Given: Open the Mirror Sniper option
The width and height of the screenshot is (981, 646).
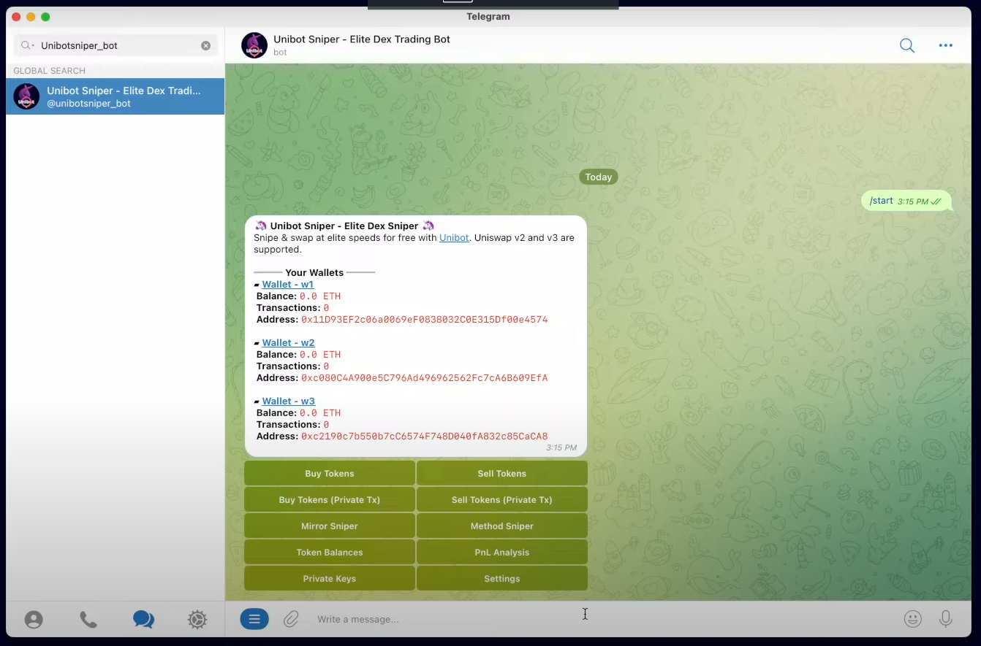Looking at the screenshot, I should [x=330, y=526].
